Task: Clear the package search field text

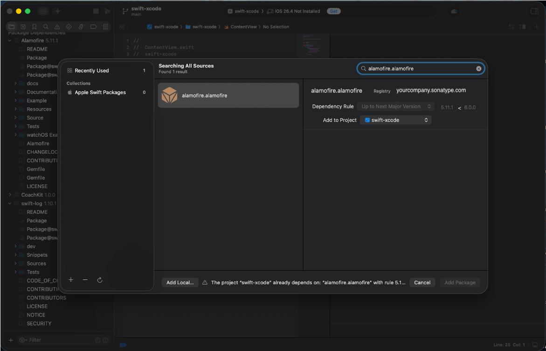Action: [x=479, y=69]
